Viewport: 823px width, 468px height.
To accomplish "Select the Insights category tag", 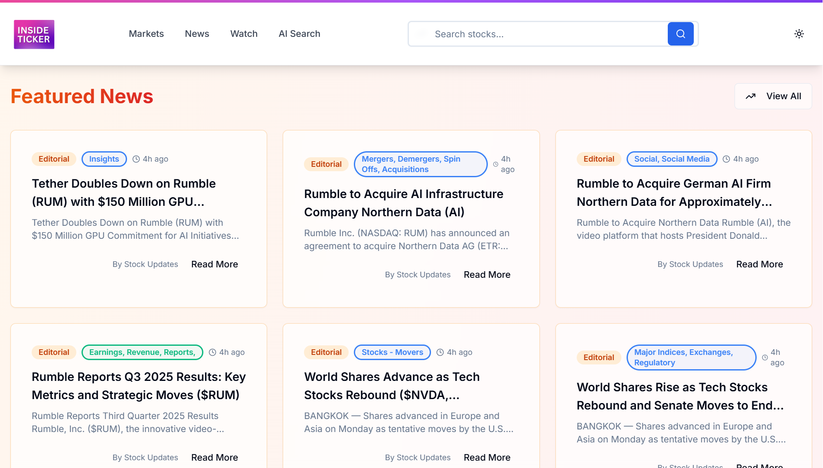I will [x=104, y=159].
